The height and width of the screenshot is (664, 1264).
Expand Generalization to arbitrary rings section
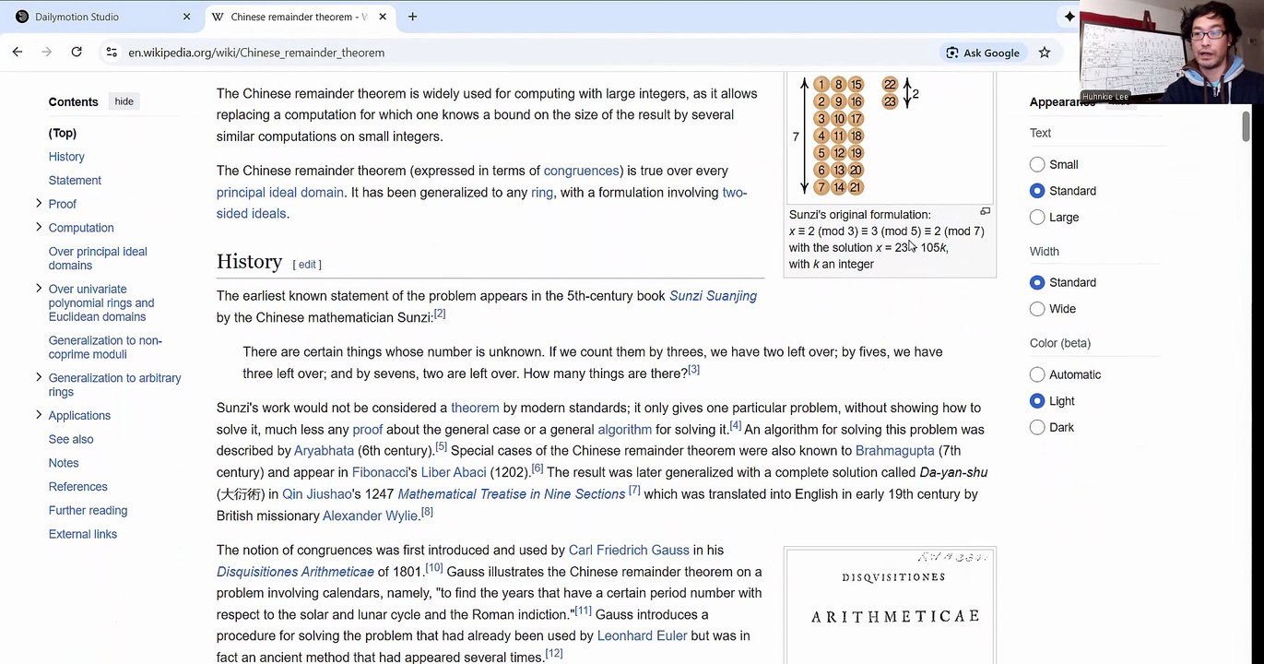pos(39,377)
